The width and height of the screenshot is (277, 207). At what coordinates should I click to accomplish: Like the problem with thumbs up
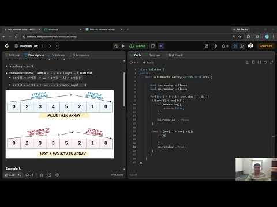click(10, 175)
